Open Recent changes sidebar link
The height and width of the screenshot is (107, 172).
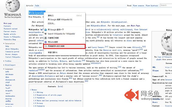[12, 54]
